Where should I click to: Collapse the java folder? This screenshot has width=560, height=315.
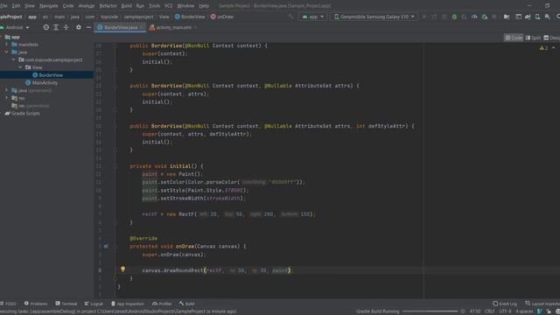pos(6,52)
